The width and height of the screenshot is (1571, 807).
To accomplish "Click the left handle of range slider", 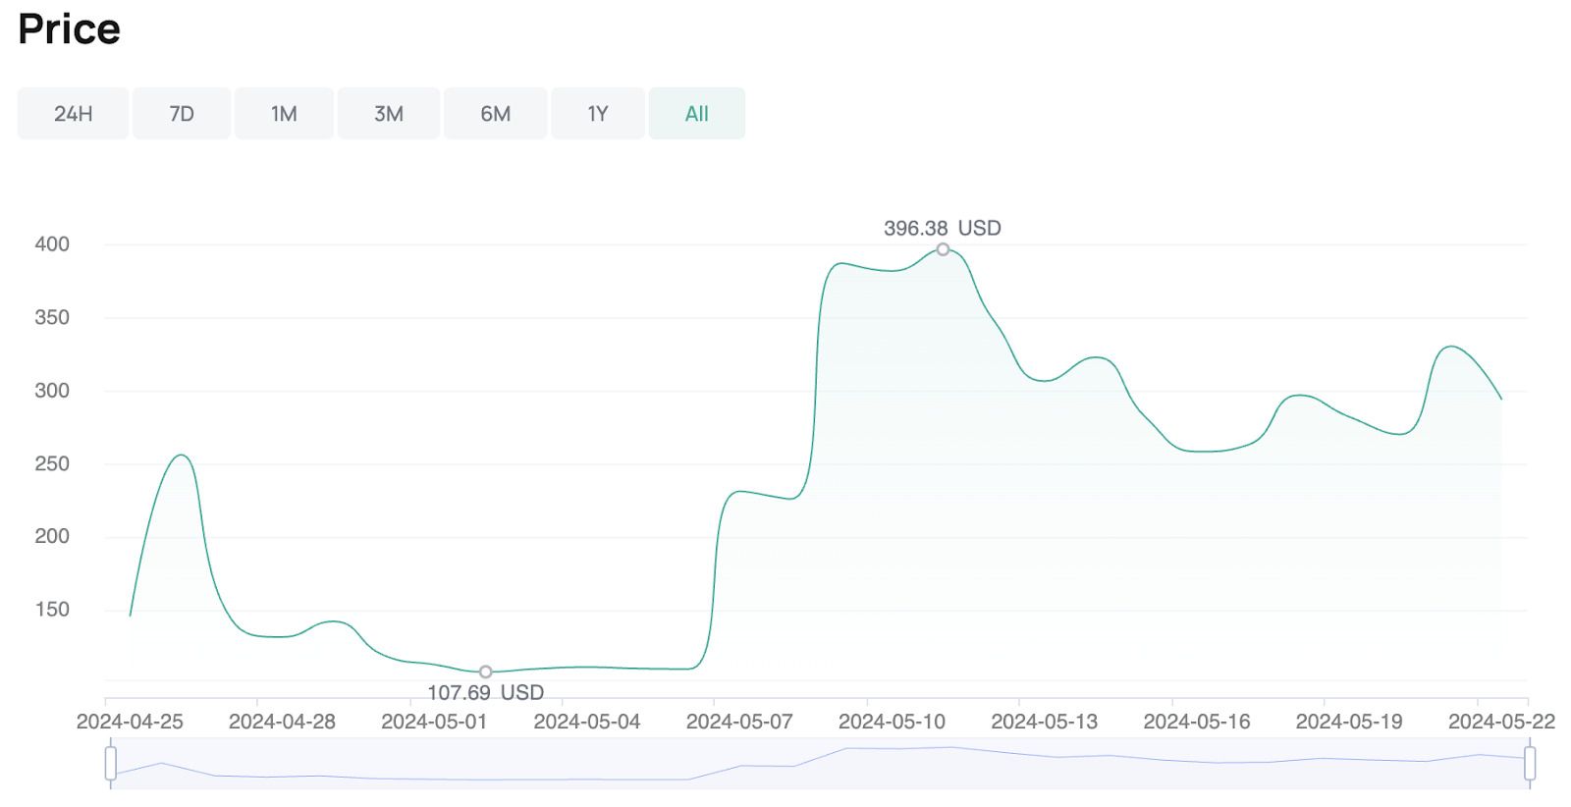I will pos(111,763).
